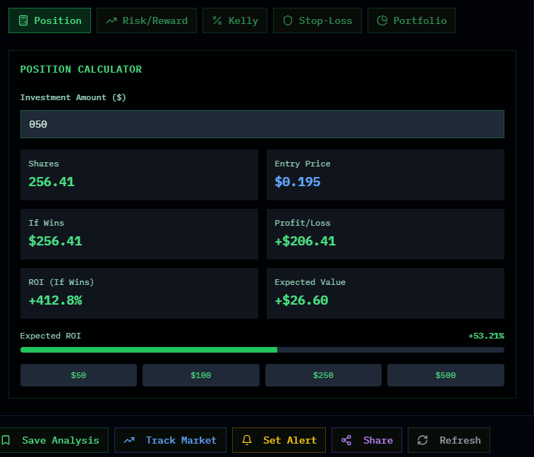This screenshot has height=457, width=534.
Task: Open the Portfolio tab
Action: (x=411, y=20)
